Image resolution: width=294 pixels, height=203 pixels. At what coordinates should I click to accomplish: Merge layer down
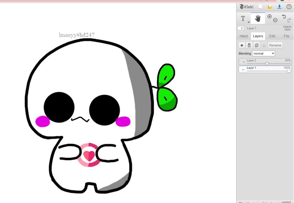(264, 45)
